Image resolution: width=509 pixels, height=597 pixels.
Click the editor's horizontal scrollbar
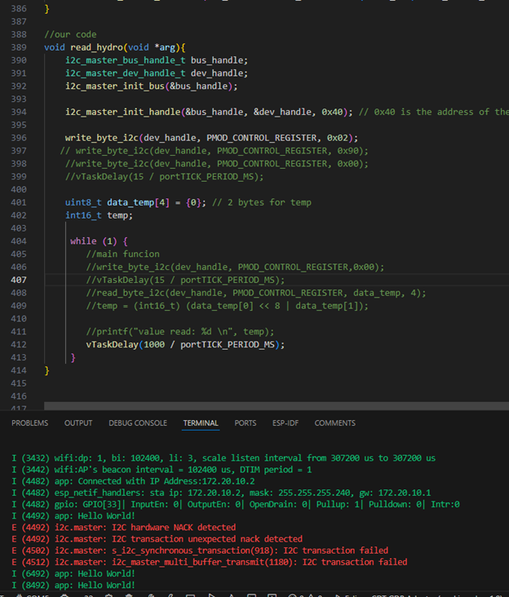pos(245,405)
